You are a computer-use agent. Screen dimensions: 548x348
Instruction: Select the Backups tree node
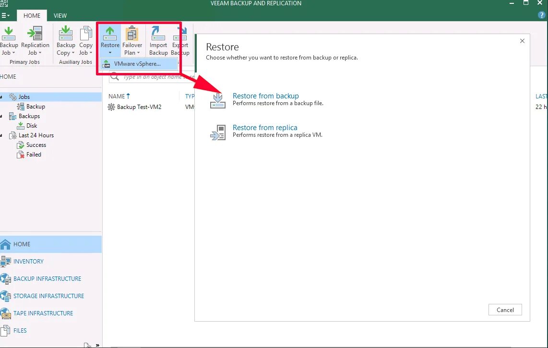tap(29, 116)
